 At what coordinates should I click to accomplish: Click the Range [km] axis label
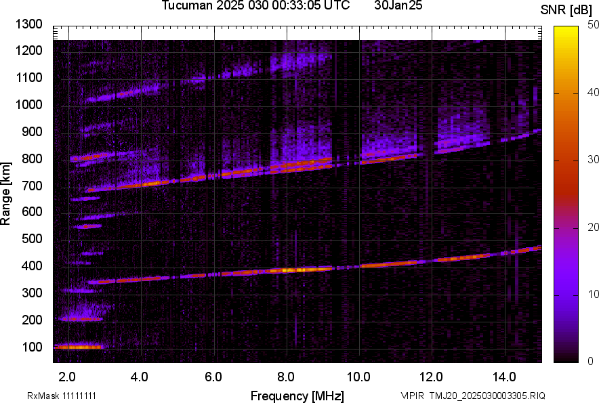pyautogui.click(x=6, y=194)
